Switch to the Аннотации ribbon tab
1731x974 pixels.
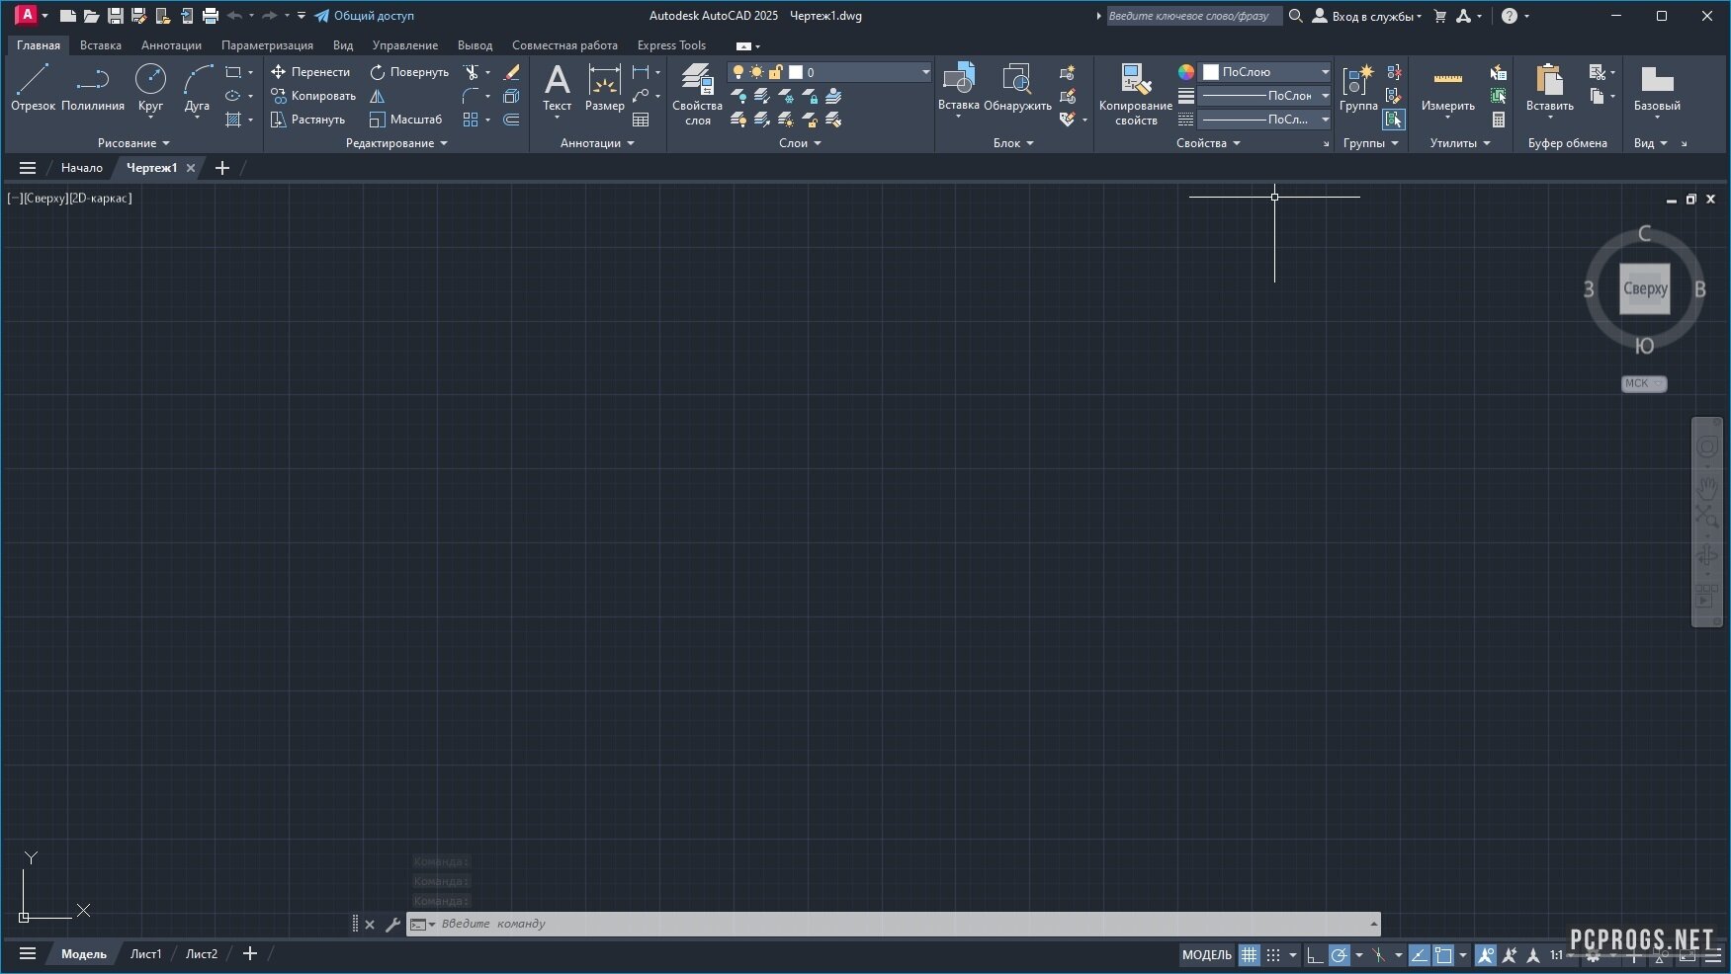point(171,45)
